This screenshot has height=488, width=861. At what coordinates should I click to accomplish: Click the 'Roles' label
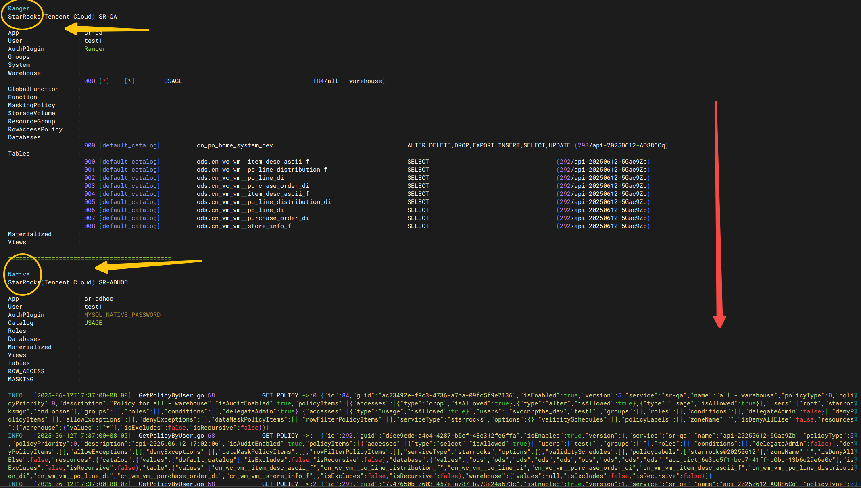click(17, 331)
